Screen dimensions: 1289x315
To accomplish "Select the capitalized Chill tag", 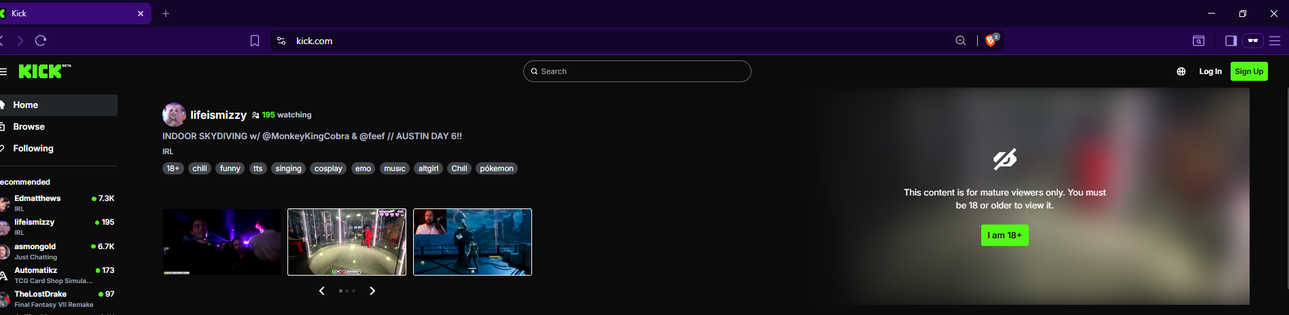I will pos(459,168).
